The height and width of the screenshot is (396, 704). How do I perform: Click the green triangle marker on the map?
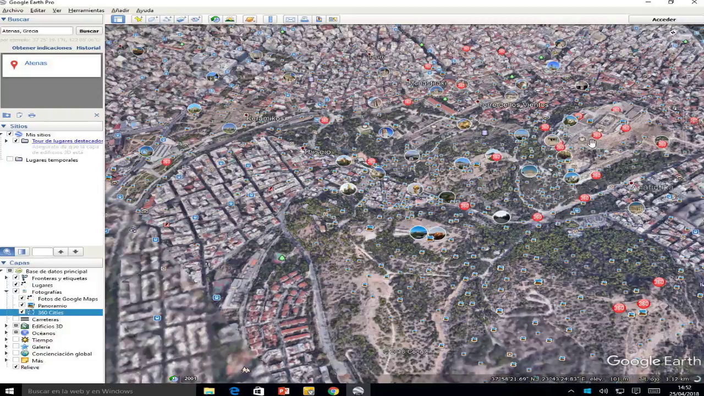[x=282, y=257]
